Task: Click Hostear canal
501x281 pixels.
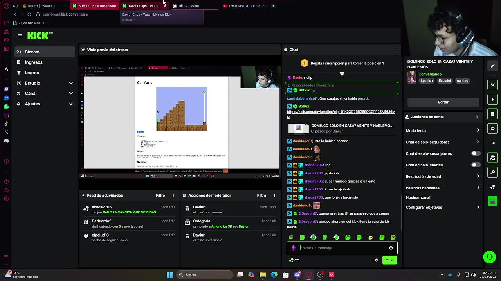Action: 418,197
